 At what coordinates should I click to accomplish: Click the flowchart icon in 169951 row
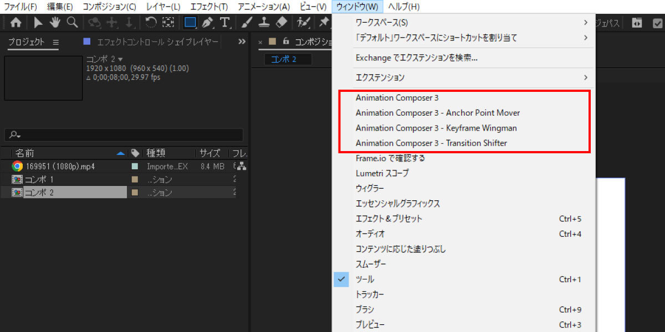[241, 166]
